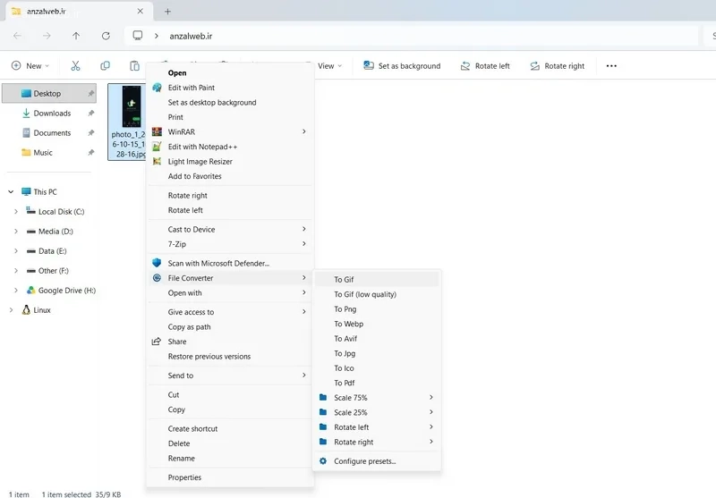Open the Cast to Device submenu
The image size is (716, 498).
click(x=230, y=230)
